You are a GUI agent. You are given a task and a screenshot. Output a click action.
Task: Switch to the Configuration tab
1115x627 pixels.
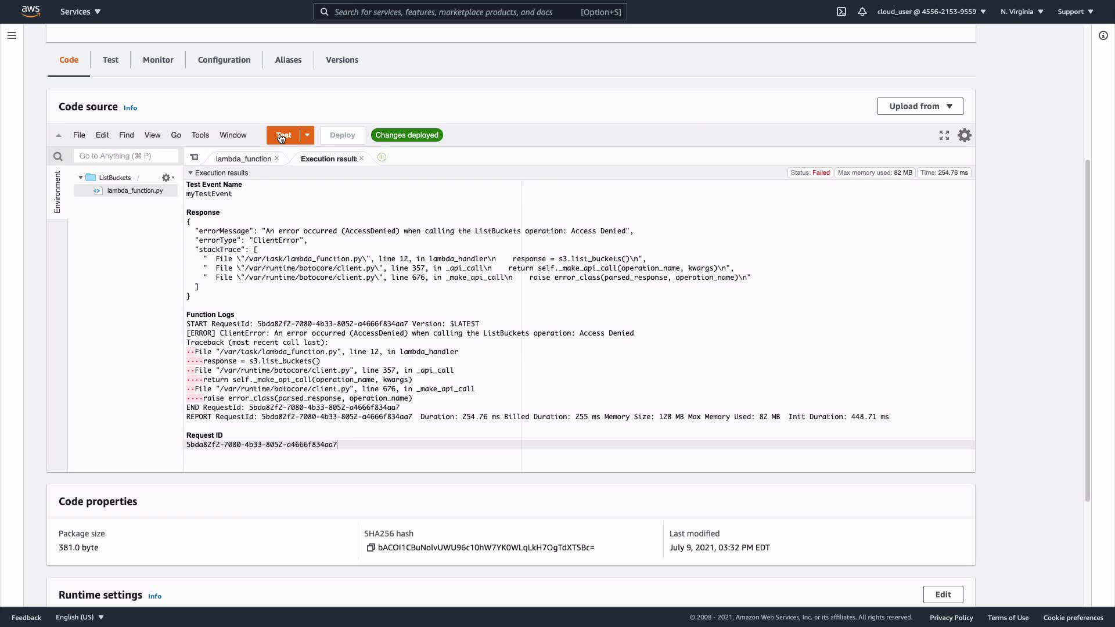click(224, 60)
